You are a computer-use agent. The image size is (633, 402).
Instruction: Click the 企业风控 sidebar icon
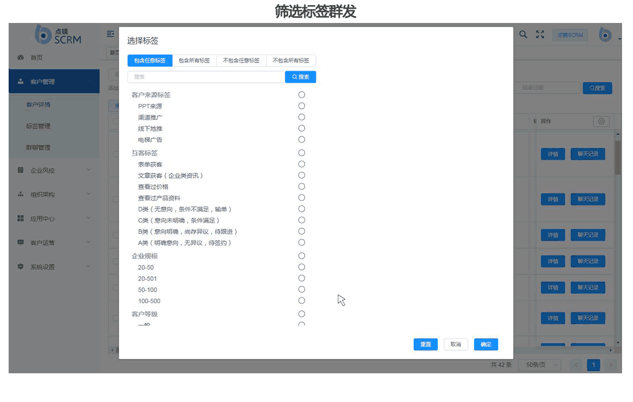21,170
